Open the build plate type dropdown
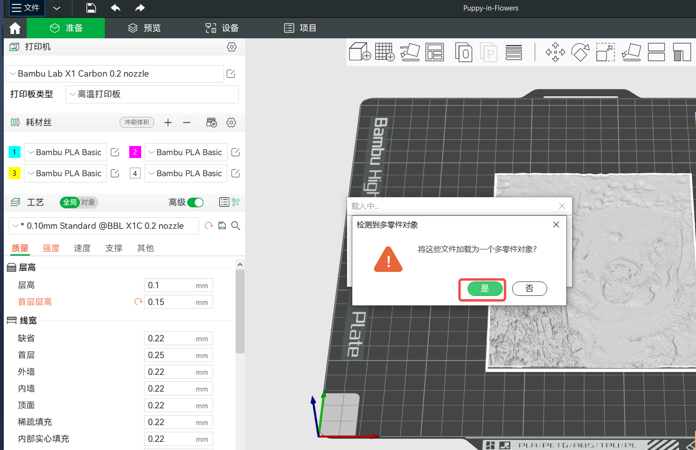The height and width of the screenshot is (450, 696). point(152,94)
